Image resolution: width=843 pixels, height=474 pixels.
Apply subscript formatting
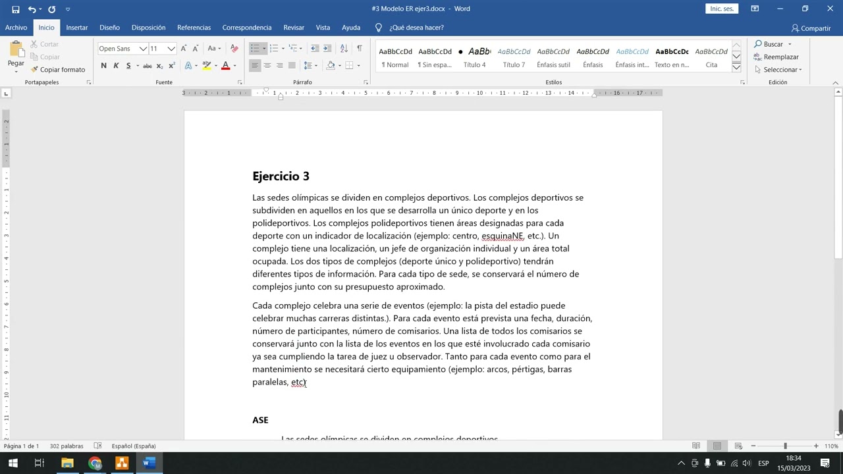[x=159, y=66]
